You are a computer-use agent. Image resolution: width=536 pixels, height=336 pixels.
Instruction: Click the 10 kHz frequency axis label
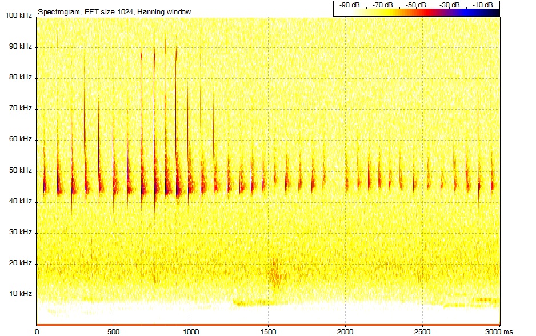click(21, 294)
